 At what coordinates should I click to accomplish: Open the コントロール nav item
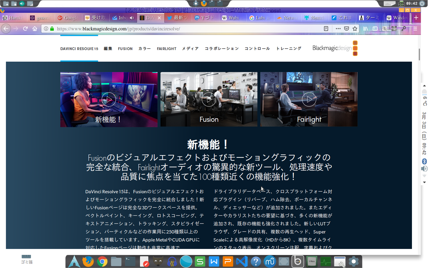click(x=257, y=49)
